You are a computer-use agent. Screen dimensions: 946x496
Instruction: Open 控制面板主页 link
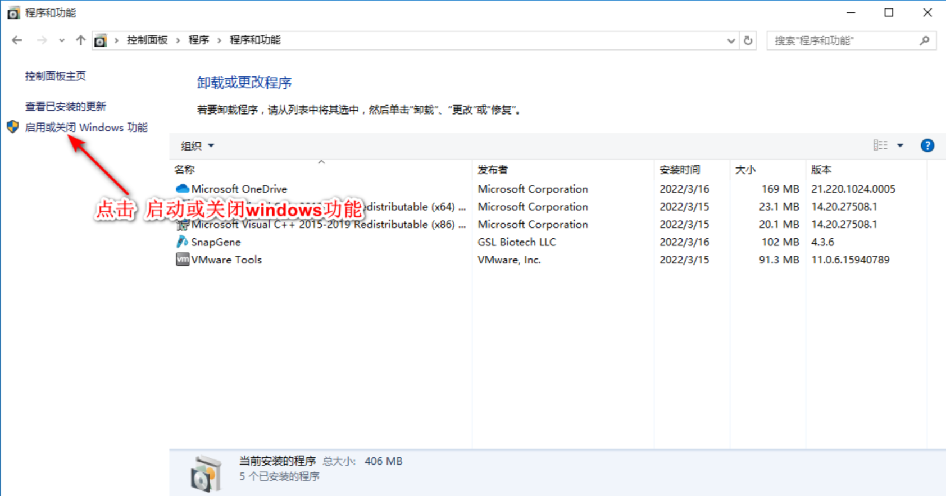click(x=56, y=76)
